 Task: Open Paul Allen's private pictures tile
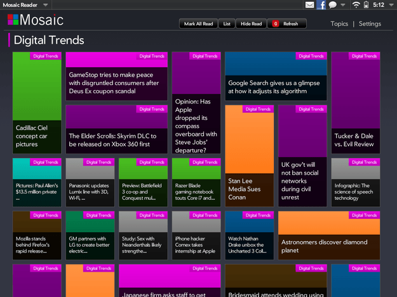tap(37, 182)
